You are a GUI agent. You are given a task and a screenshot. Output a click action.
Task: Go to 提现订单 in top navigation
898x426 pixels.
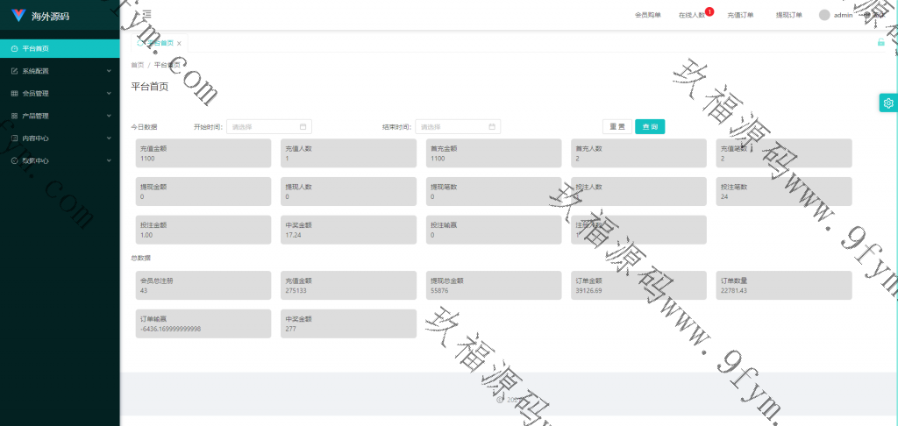coord(788,15)
